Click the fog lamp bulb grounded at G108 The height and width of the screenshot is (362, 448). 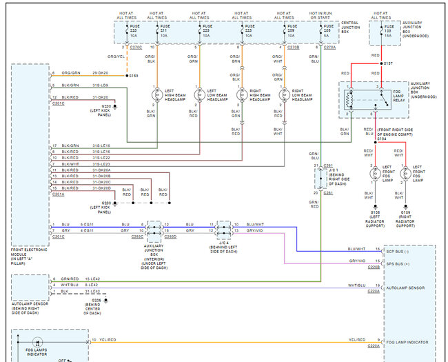(x=375, y=174)
